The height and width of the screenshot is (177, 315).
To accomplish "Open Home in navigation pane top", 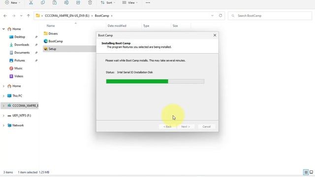I will 16,29.
